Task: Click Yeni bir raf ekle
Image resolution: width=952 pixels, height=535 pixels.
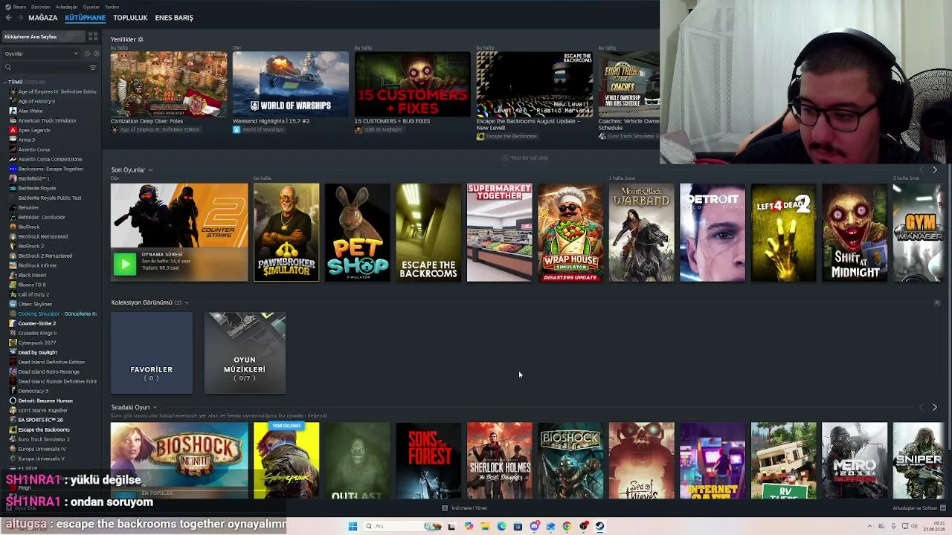Action: tap(525, 158)
